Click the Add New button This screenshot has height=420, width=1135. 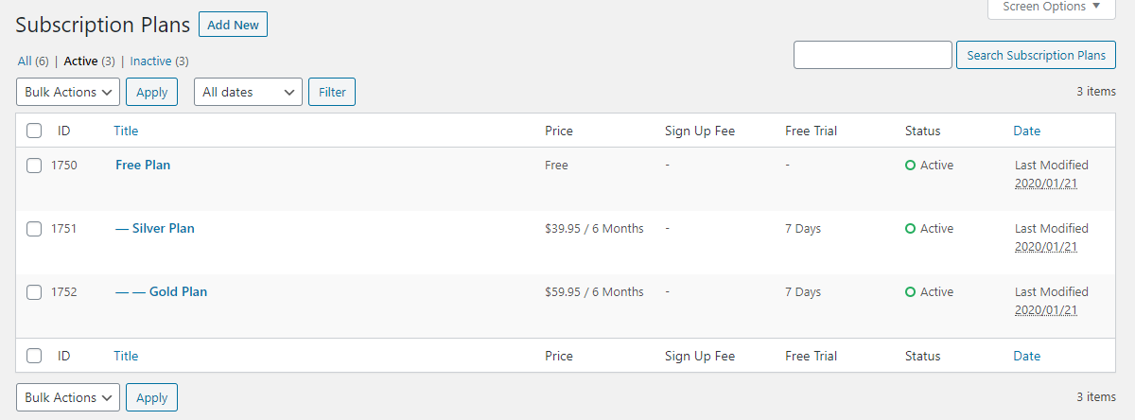(233, 25)
